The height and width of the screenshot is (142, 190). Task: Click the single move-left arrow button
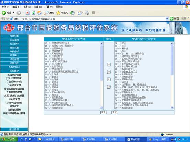[x=109, y=79]
